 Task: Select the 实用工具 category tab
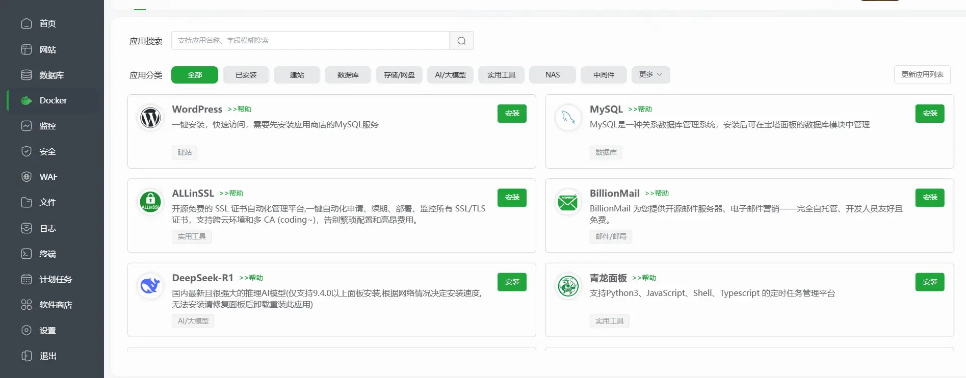tap(502, 75)
